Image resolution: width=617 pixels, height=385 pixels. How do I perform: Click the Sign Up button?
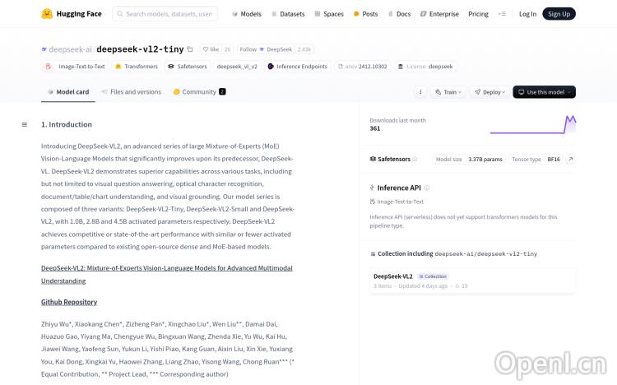tap(559, 14)
